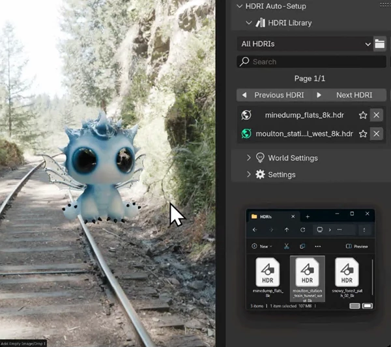Go up one folder in File Explorer
391x347 pixels.
click(x=287, y=230)
